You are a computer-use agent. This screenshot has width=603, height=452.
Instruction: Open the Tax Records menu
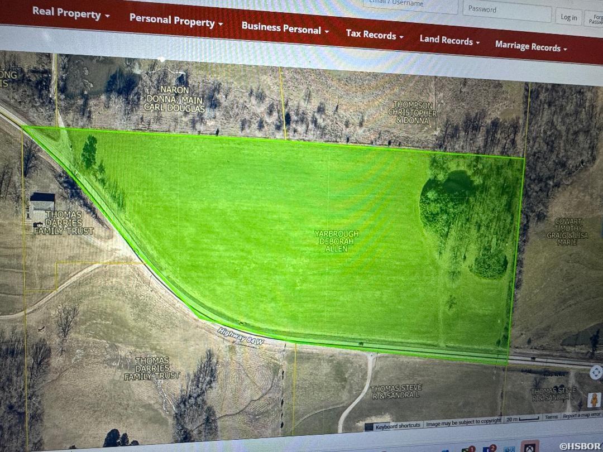pos(374,35)
